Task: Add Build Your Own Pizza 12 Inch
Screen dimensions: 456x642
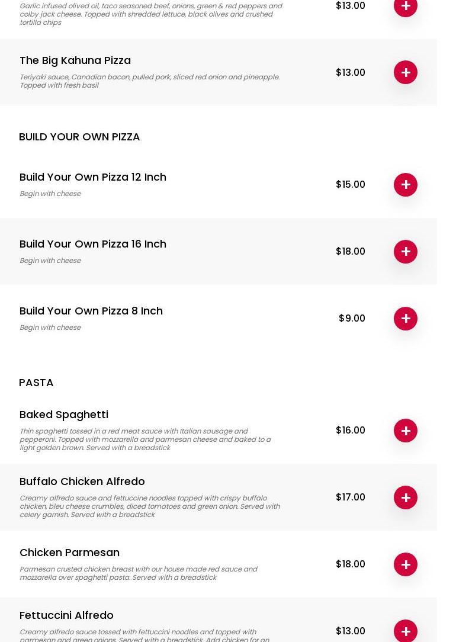Action: (405, 185)
